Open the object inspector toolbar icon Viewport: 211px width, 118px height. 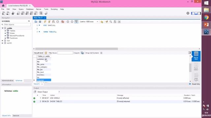(x=13, y=13)
